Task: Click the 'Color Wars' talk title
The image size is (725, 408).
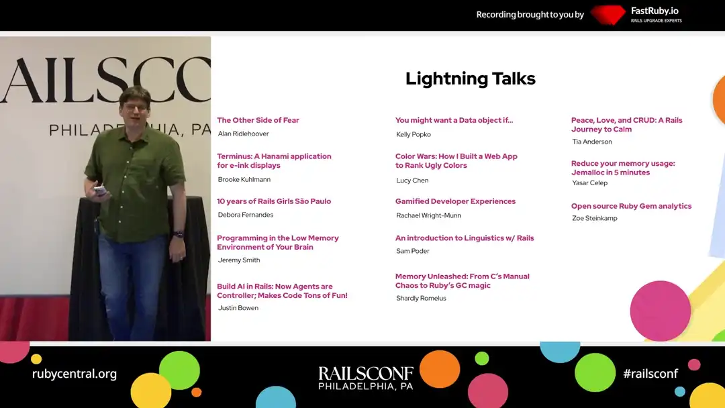Action: [x=456, y=161]
